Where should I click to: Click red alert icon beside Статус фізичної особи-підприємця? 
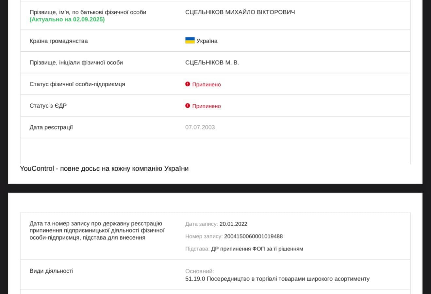click(x=188, y=84)
